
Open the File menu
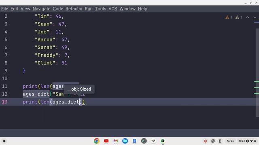(x=4, y=9)
